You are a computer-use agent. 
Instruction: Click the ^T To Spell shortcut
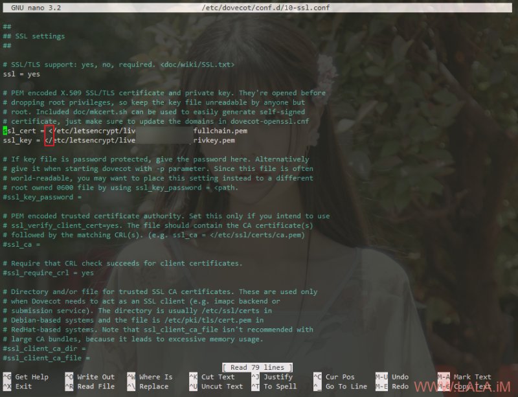coord(274,387)
